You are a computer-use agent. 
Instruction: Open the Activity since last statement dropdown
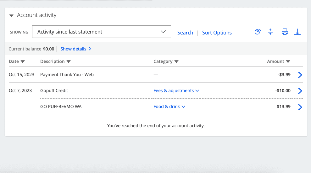point(101,32)
